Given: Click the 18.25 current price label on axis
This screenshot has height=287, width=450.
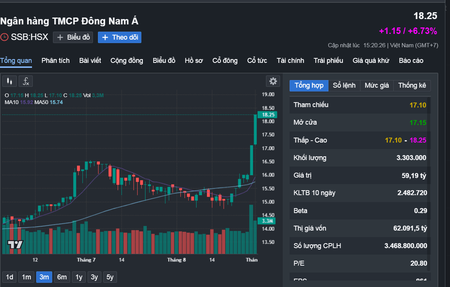Looking at the screenshot, I should [x=267, y=115].
